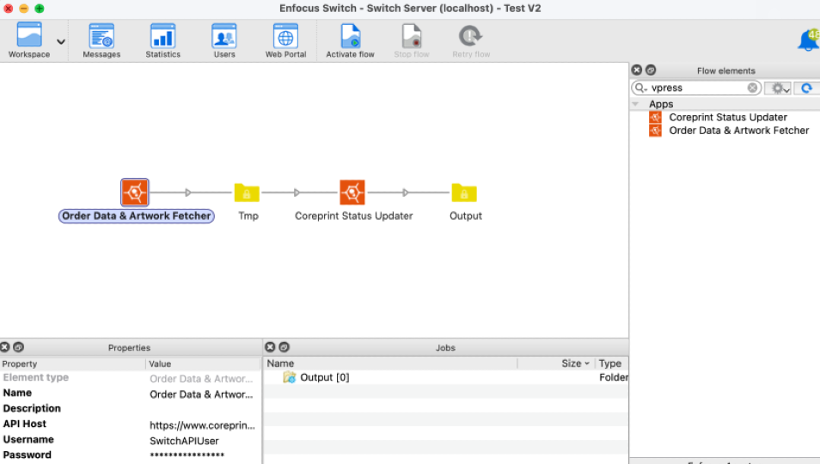
Task: Open the Users view
Action: click(223, 40)
